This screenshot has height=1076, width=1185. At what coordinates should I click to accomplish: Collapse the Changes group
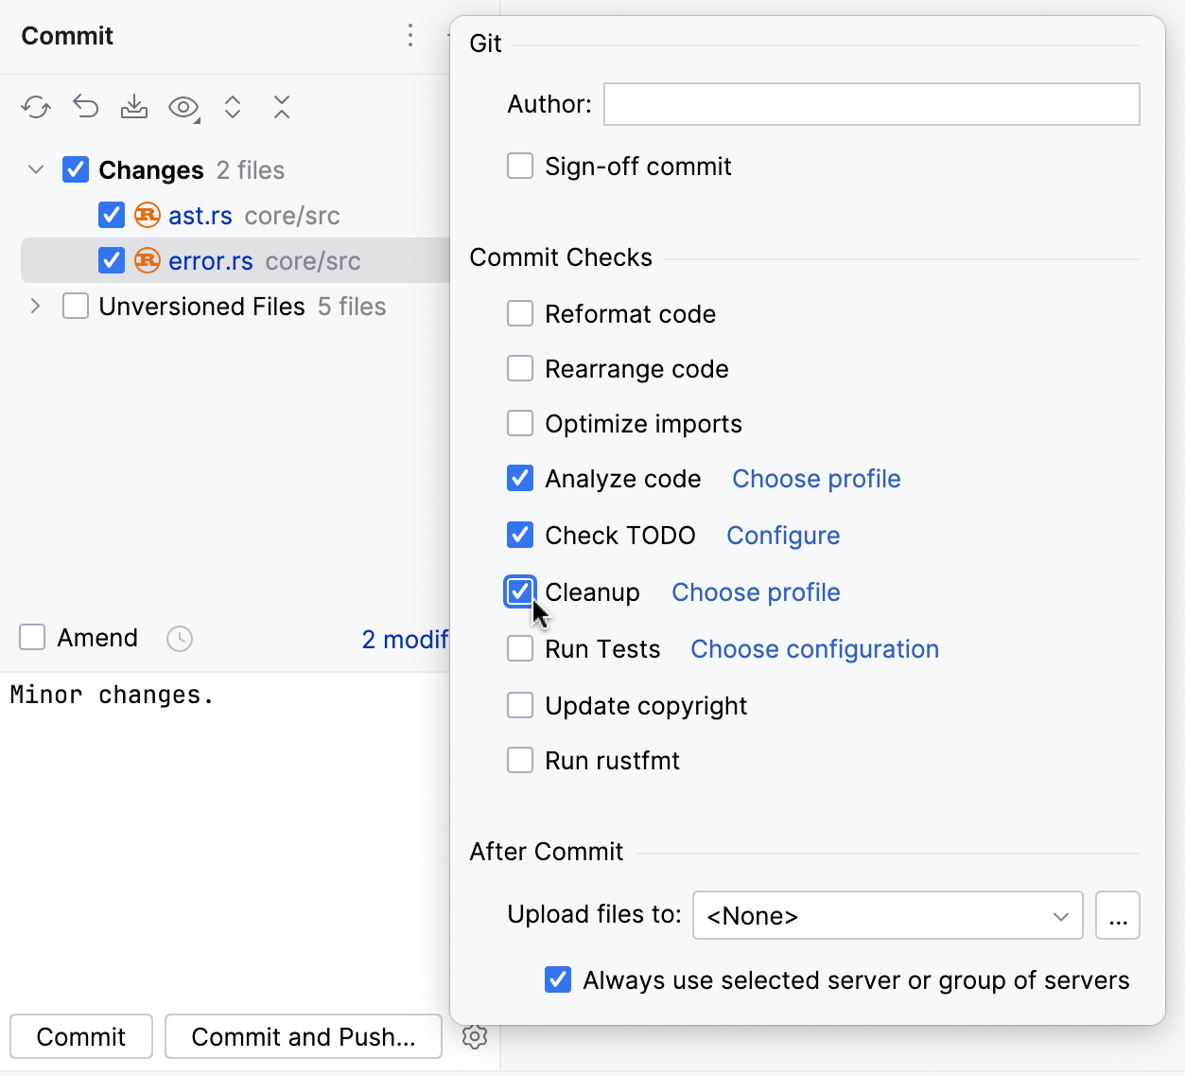click(35, 169)
